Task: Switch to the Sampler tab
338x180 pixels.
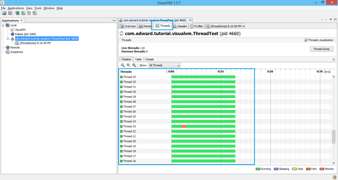Action: 180,26
